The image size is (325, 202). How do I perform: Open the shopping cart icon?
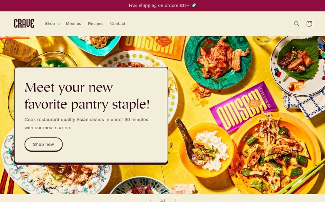click(309, 24)
